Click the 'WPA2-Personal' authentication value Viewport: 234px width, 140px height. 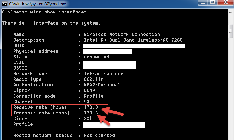[x=102, y=85]
